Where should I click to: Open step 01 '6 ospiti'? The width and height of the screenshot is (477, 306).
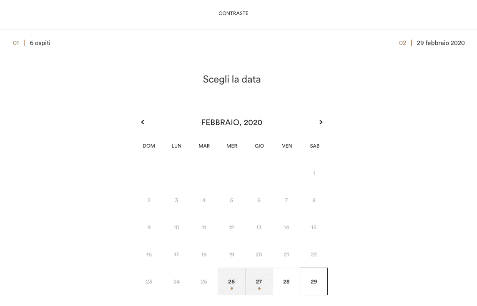point(40,43)
